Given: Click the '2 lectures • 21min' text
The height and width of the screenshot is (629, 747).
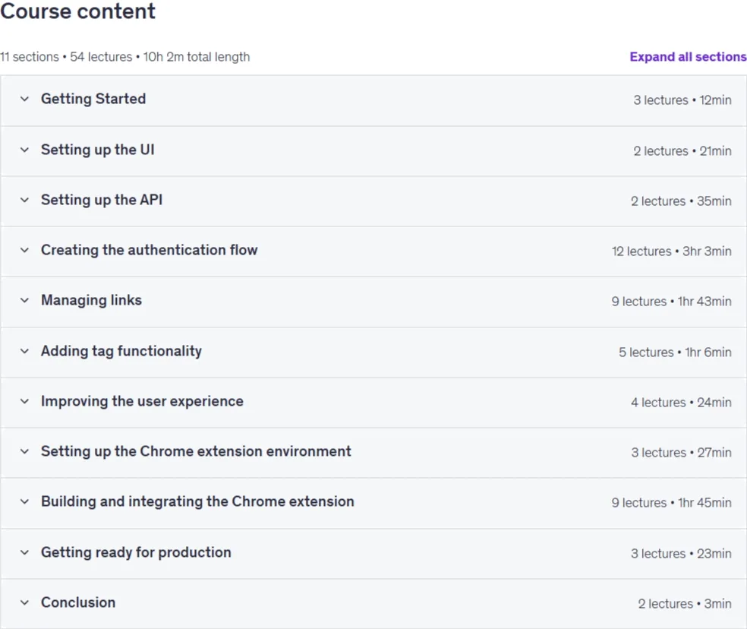Looking at the screenshot, I should coord(682,151).
